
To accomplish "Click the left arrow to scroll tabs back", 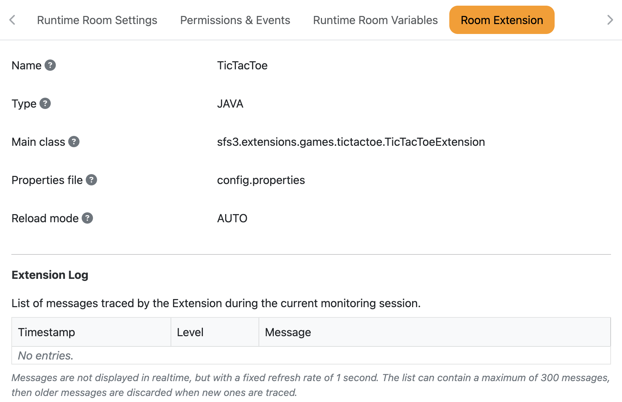I will [x=12, y=20].
